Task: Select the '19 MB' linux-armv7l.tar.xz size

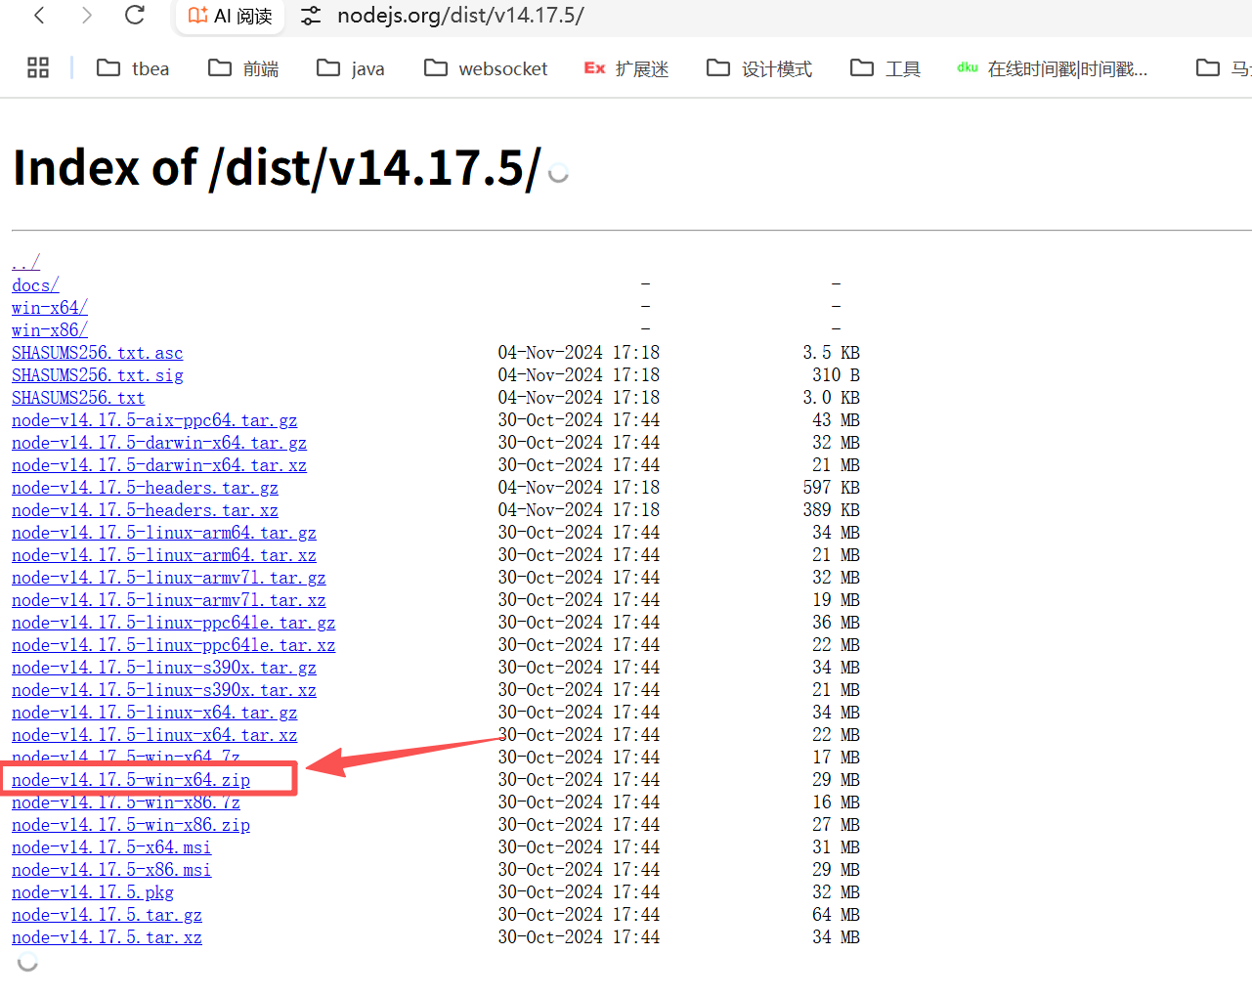Action: (837, 599)
